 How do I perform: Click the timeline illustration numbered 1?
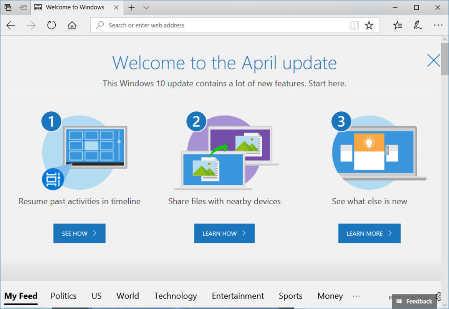click(85, 151)
